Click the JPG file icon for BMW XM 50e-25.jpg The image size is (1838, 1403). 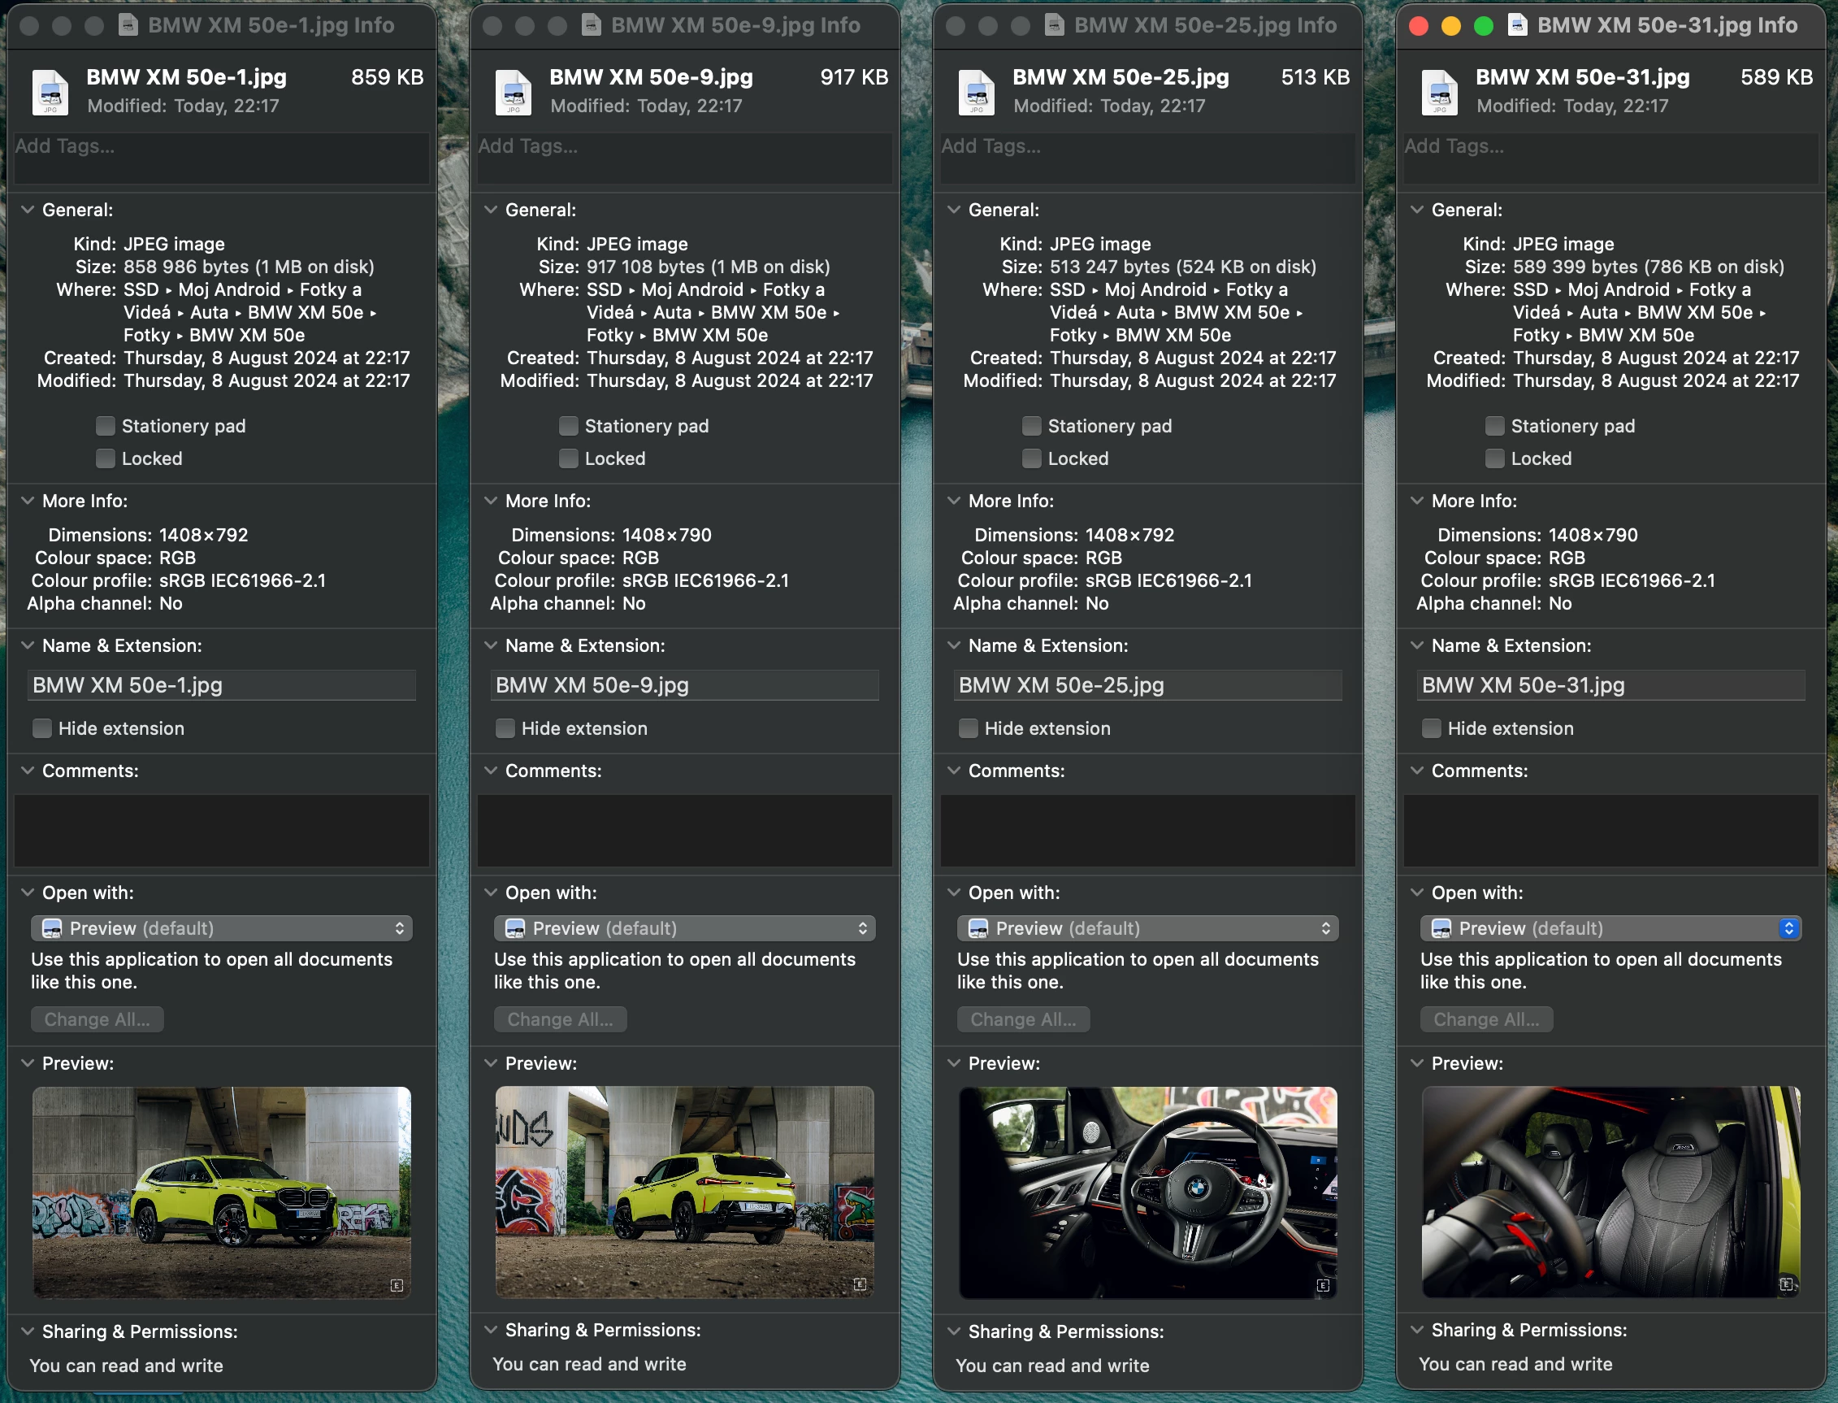click(x=977, y=92)
